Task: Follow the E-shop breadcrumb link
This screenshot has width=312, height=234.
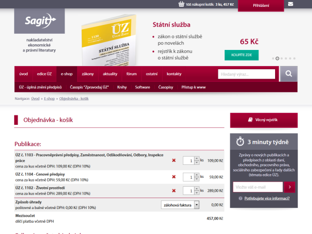Action: click(49, 98)
